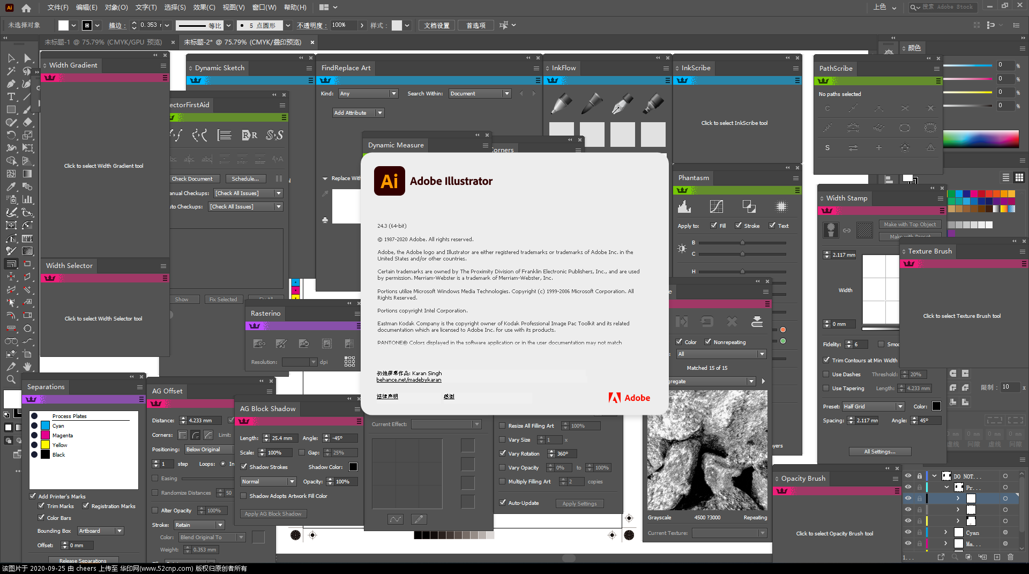Open Manual Checkups 'Check All Issues' dropdown

tap(248, 193)
